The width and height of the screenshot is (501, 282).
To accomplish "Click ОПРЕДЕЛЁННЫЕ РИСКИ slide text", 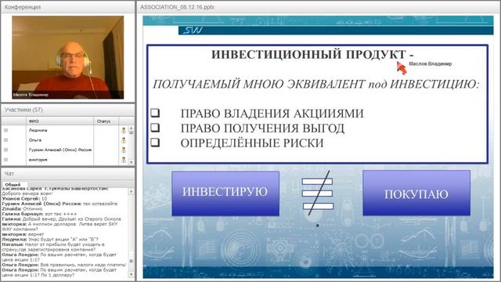I will coord(252,143).
